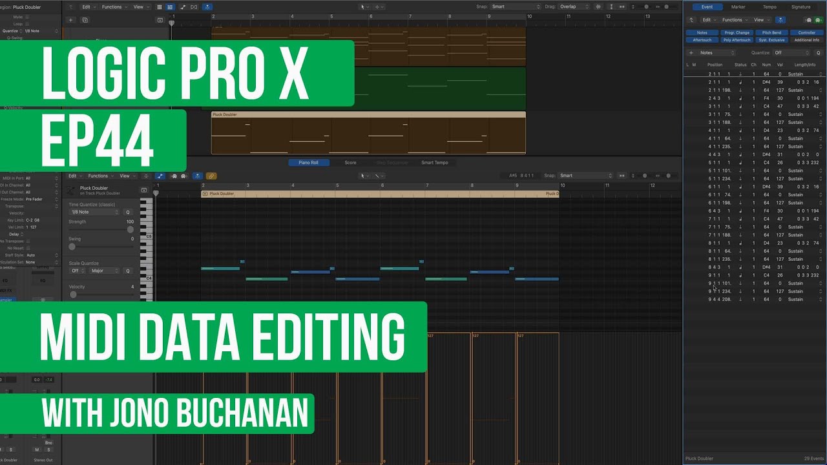Image resolution: width=827 pixels, height=465 pixels.
Task: Toggle Automation icon in Piano Roll toolbar
Action: (x=160, y=176)
